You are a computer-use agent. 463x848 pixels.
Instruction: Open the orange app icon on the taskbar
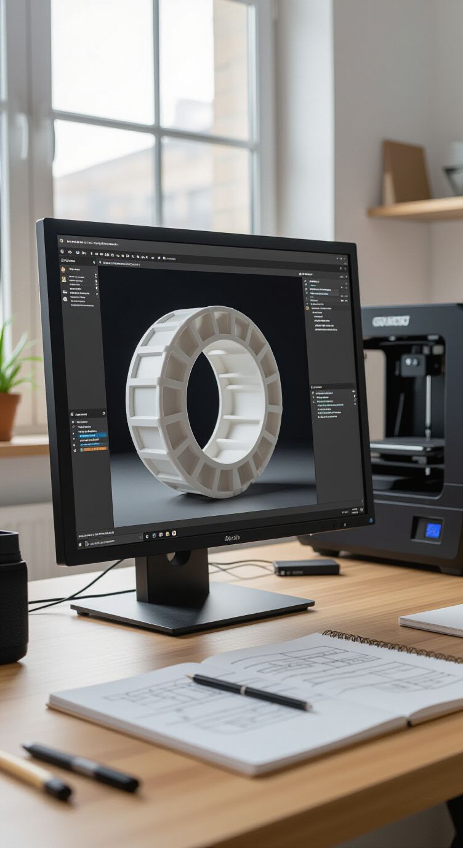174,533
